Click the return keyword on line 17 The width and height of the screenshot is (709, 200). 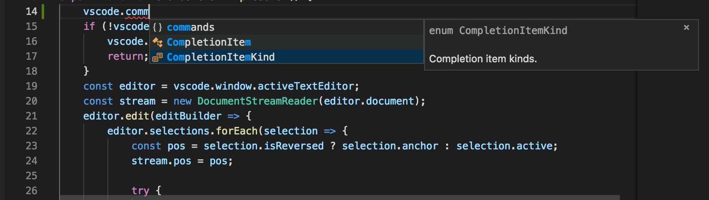point(125,56)
